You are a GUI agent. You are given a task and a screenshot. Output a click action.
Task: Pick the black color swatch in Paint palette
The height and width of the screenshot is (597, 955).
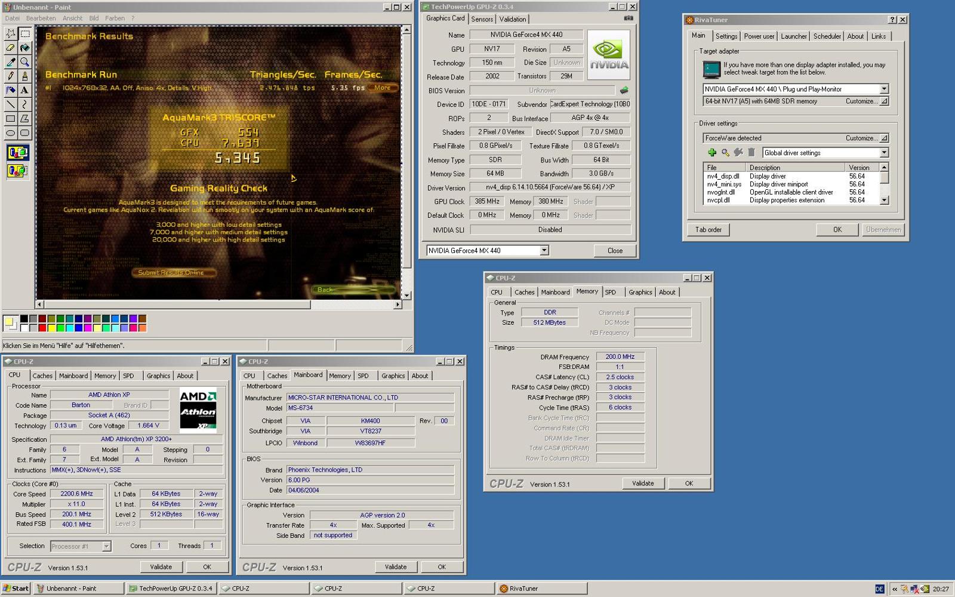pyautogui.click(x=24, y=319)
